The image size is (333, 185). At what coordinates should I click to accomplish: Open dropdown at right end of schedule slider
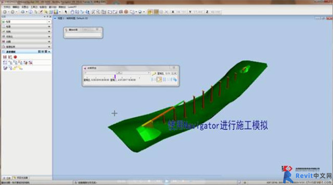(149, 73)
